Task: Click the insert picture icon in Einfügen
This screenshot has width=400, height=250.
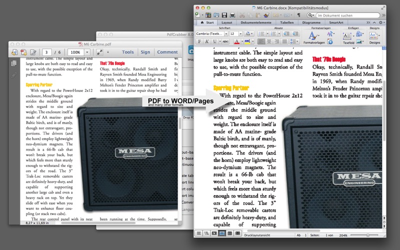Action: 359,41
